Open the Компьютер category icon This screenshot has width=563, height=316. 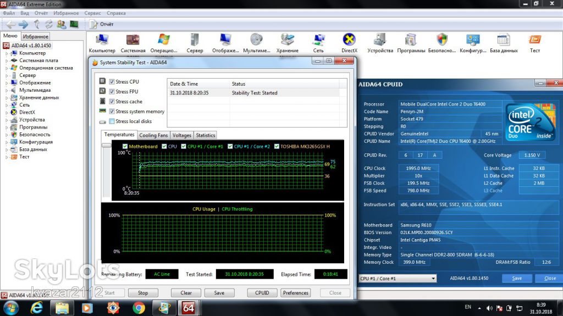102,43
